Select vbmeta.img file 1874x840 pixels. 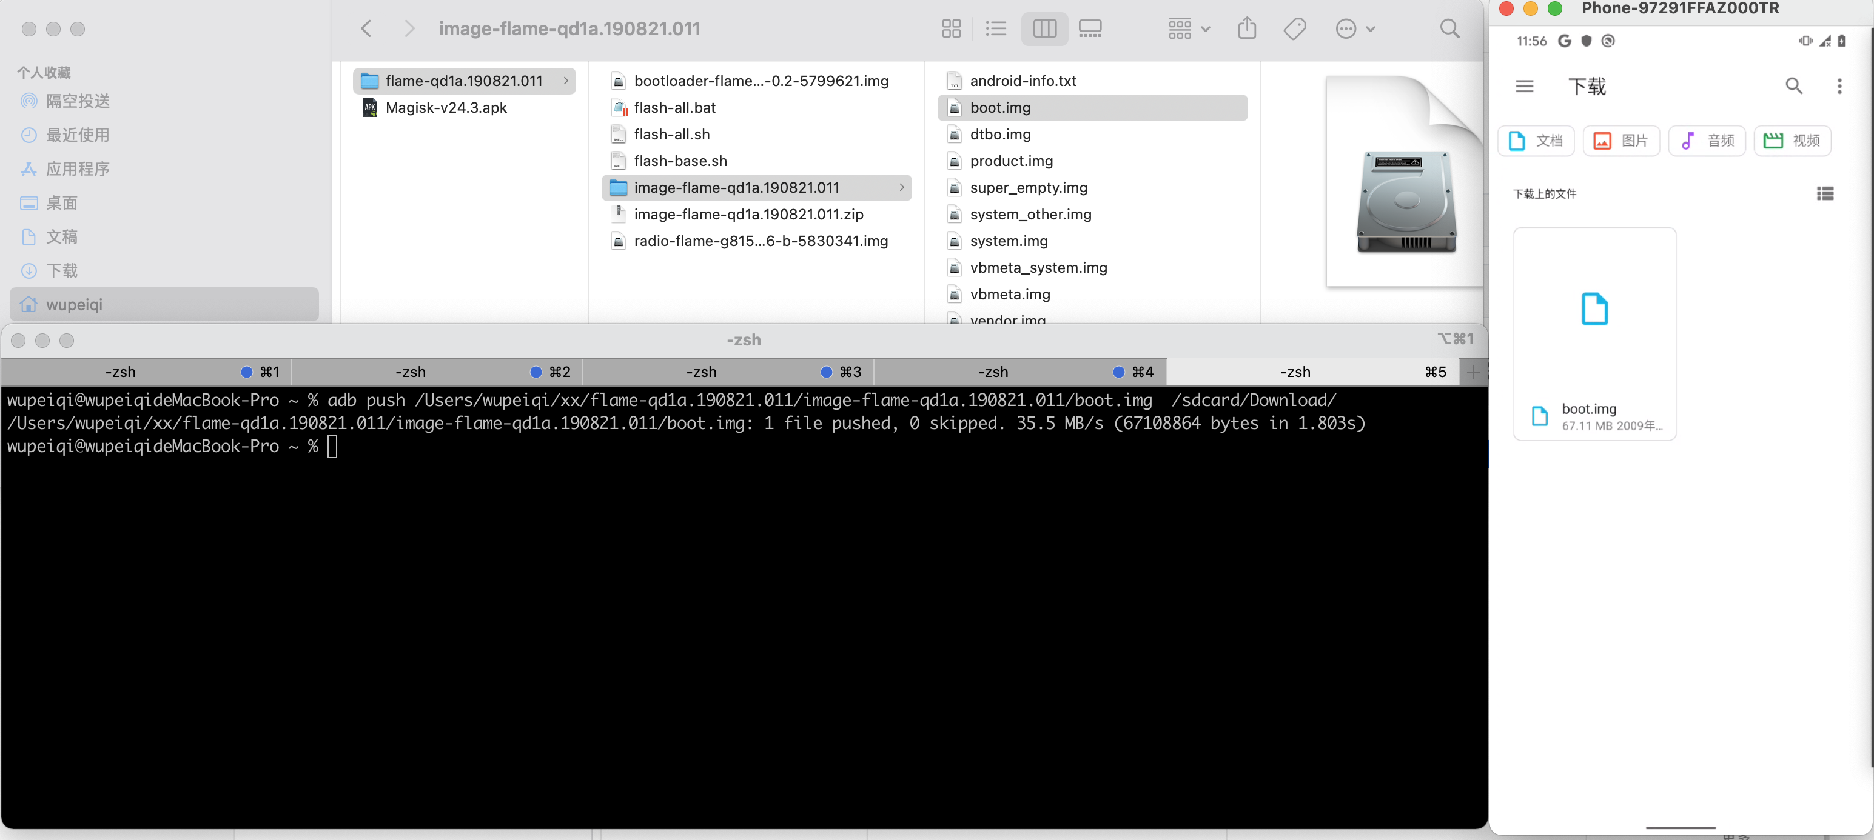tap(1092, 294)
